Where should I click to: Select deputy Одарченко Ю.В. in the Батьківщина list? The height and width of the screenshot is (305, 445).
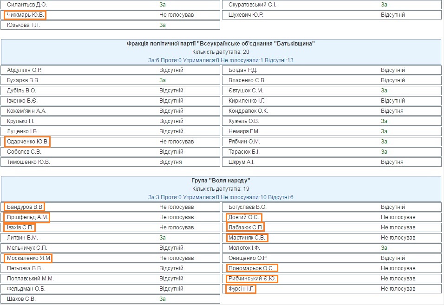pyautogui.click(x=27, y=142)
